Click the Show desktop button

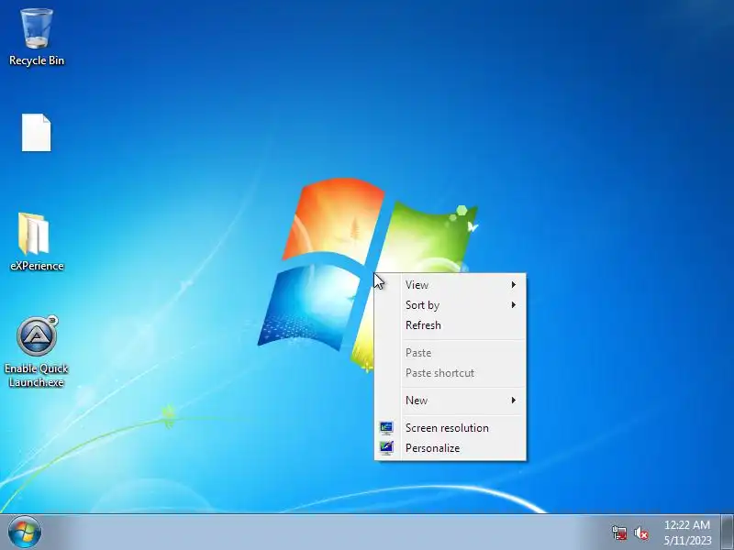point(728,533)
